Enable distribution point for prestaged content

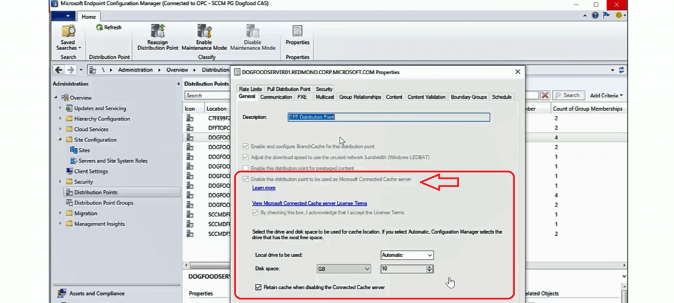(246, 168)
